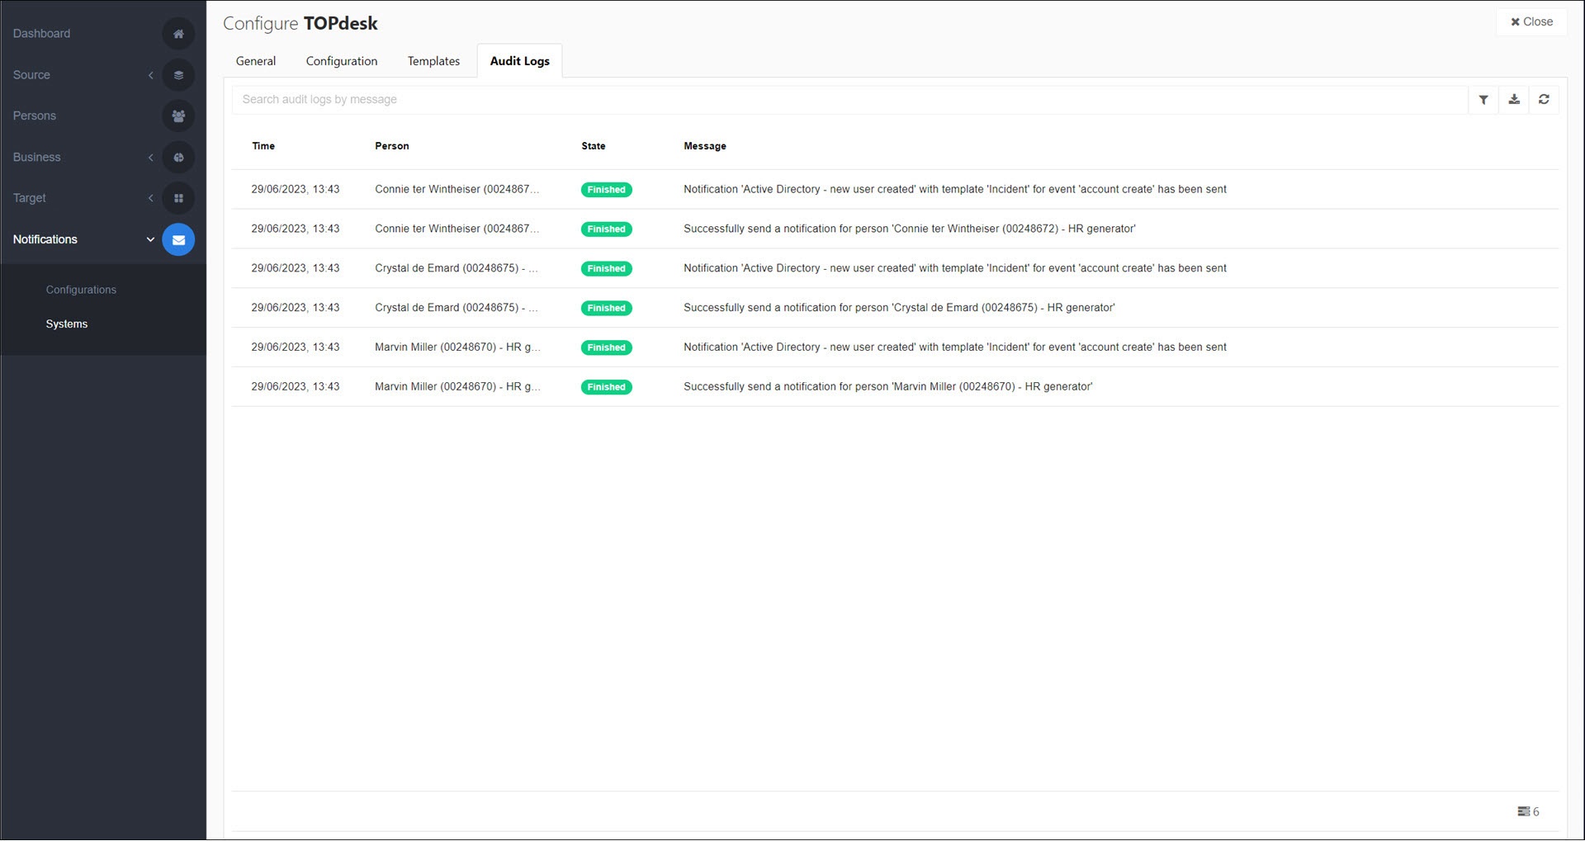This screenshot has height=841, width=1585.
Task: Sort by the Person column header
Action: pos(392,146)
